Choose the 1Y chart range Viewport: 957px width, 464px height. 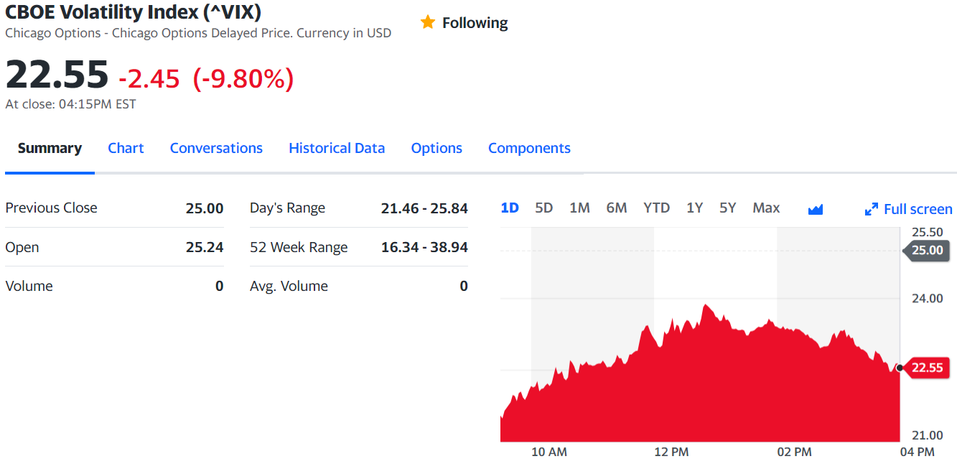(694, 208)
